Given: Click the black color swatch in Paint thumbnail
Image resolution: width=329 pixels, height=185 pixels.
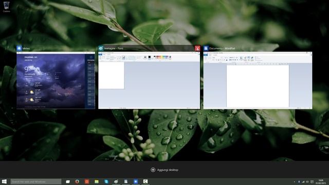Looking at the screenshot, I should (x=150, y=57).
